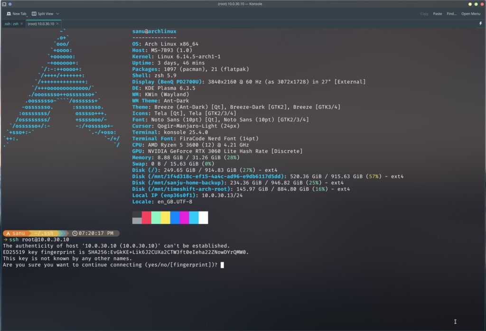Click the gray color block in the palette

pos(137,221)
